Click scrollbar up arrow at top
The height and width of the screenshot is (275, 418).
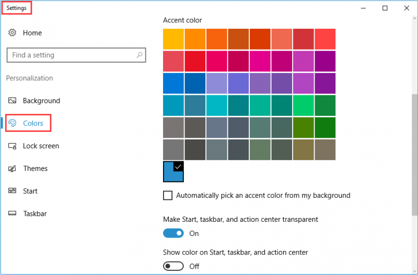pos(414,18)
